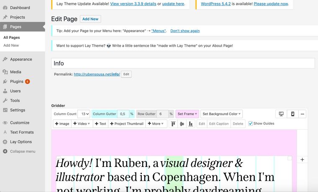
Task: Open the Column Count dropdown
Action: pyautogui.click(x=84, y=114)
